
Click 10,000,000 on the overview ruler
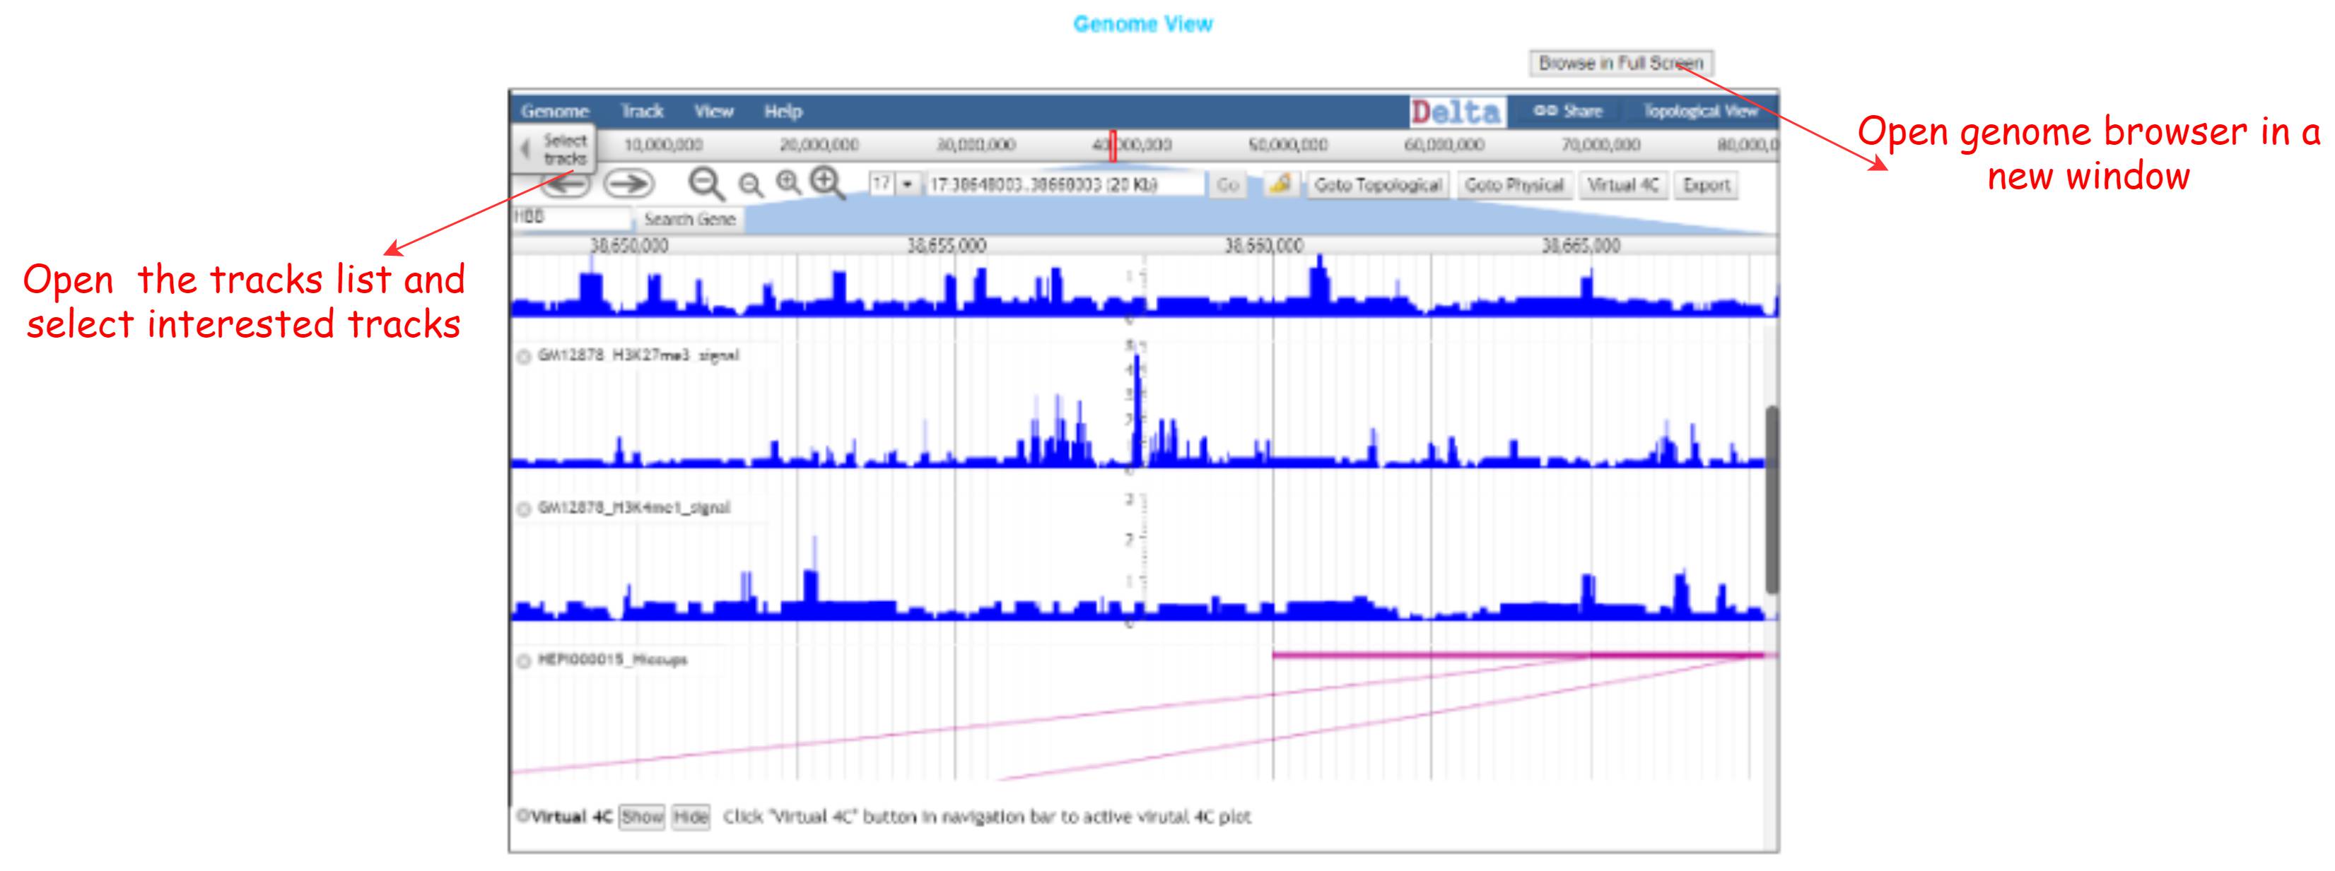[664, 145]
